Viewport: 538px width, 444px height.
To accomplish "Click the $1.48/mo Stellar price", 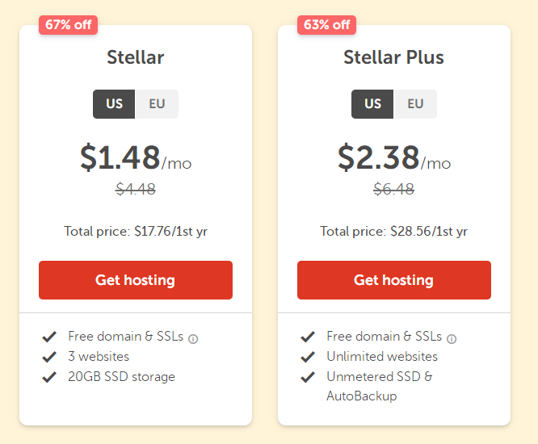I will pos(136,157).
